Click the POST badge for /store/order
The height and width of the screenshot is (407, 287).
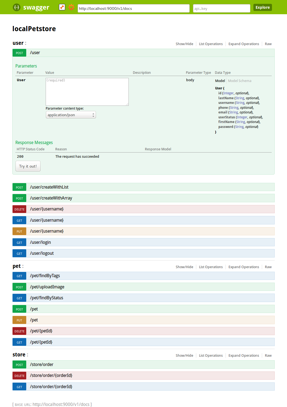coord(19,365)
